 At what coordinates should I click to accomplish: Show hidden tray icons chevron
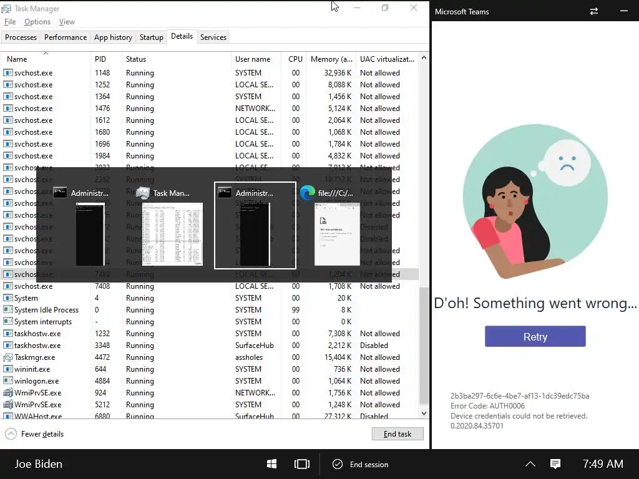tap(530, 464)
